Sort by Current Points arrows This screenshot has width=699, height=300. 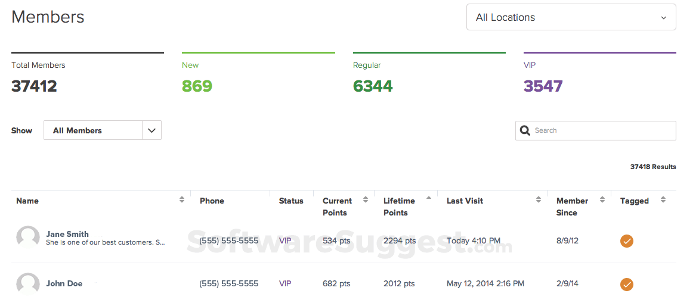coord(366,200)
